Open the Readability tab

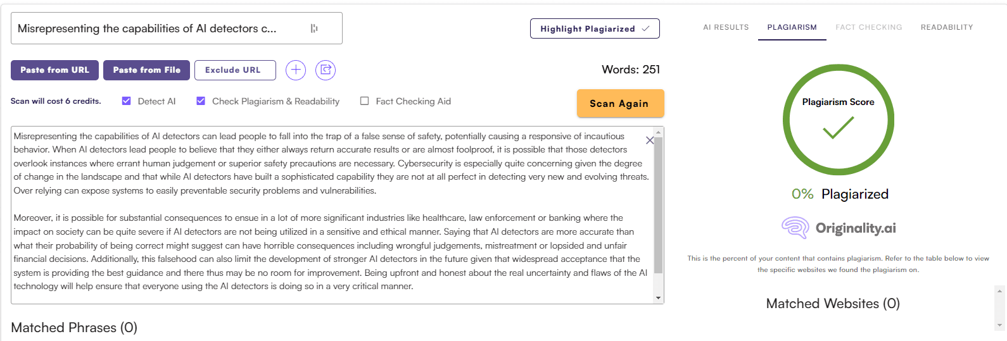tap(947, 27)
